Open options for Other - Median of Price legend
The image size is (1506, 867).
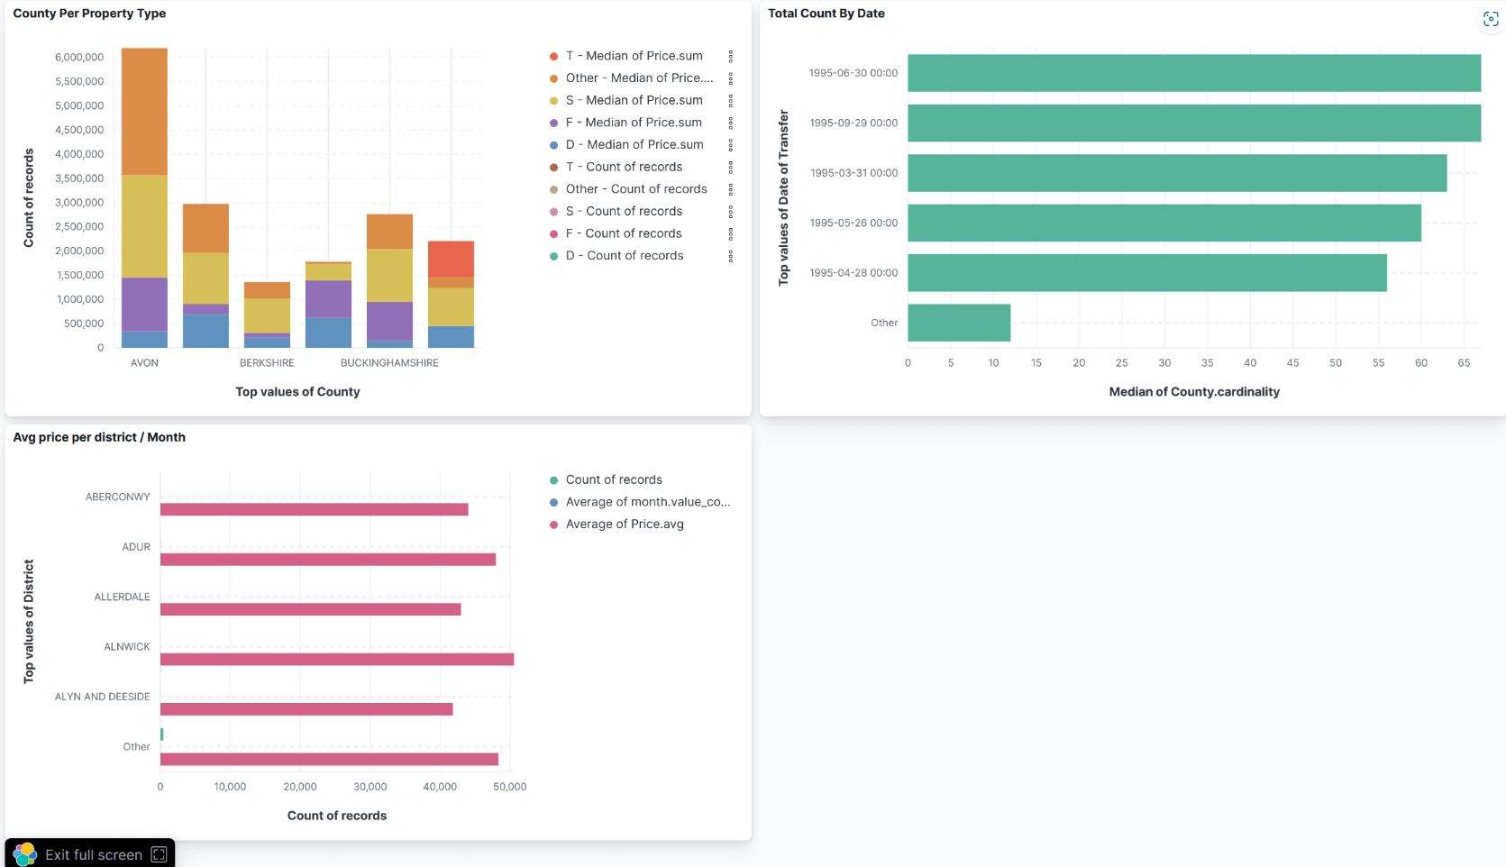pos(730,78)
